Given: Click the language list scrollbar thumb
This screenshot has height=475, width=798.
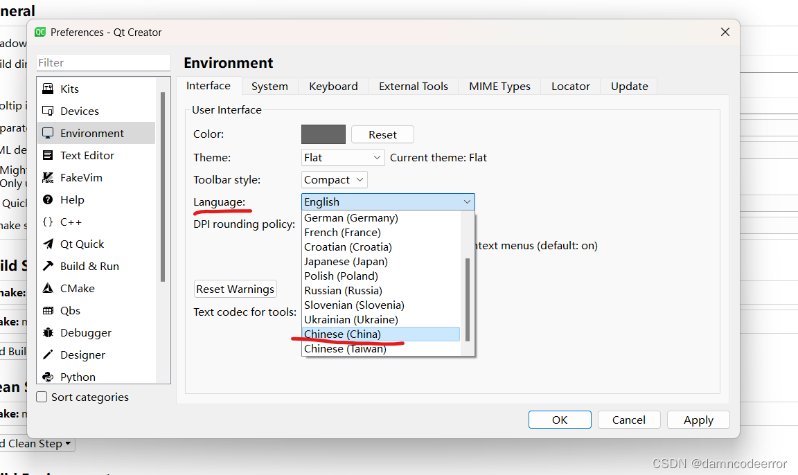Looking at the screenshot, I should click(x=467, y=300).
